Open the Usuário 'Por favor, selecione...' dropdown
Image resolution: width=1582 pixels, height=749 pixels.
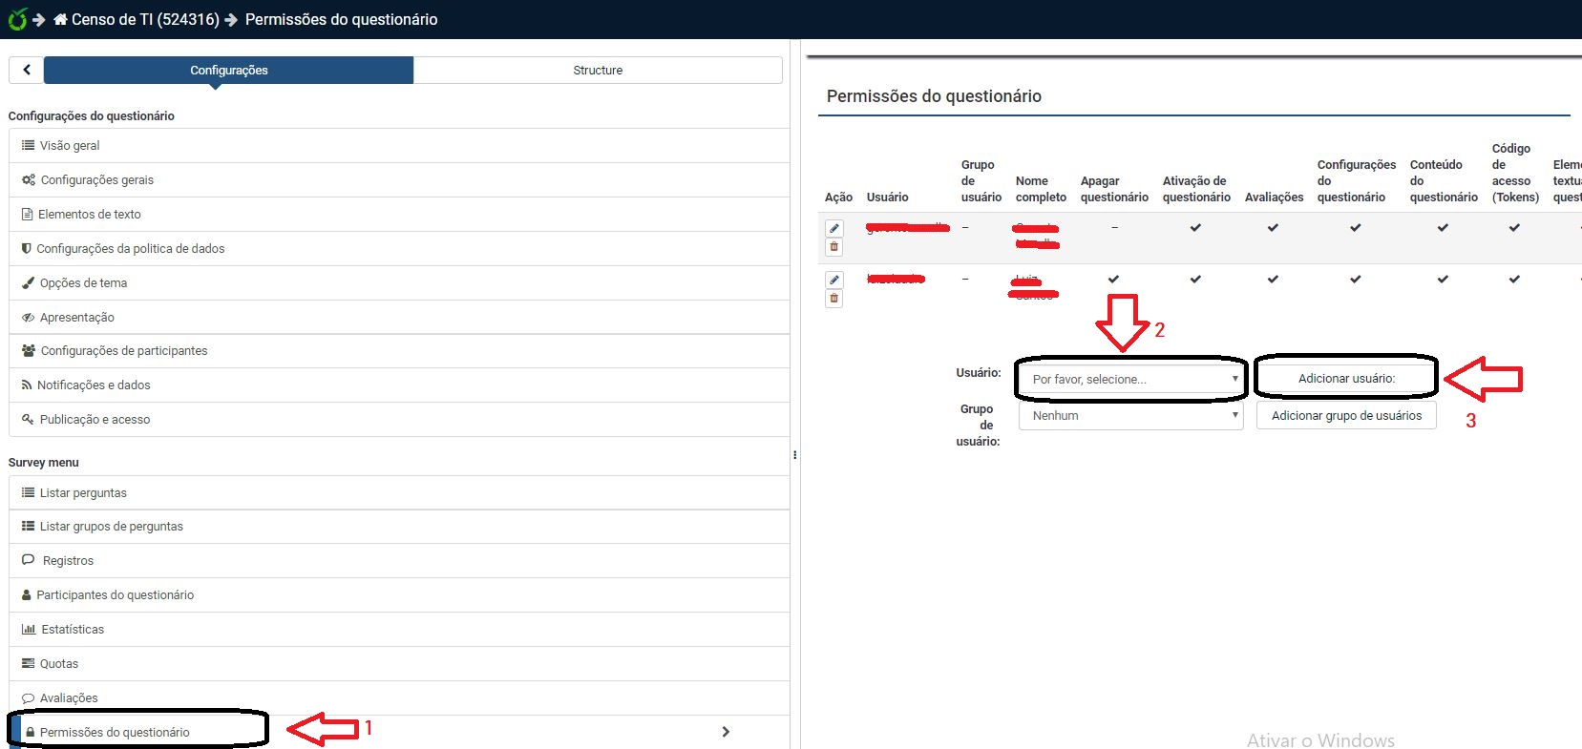1130,379
